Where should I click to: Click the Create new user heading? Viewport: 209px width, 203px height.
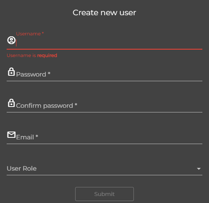point(104,13)
